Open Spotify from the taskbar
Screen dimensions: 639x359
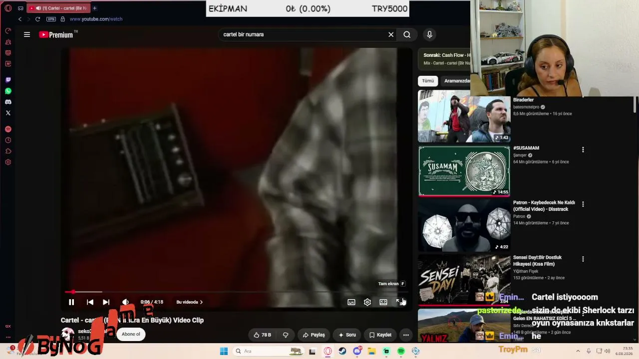point(401,351)
